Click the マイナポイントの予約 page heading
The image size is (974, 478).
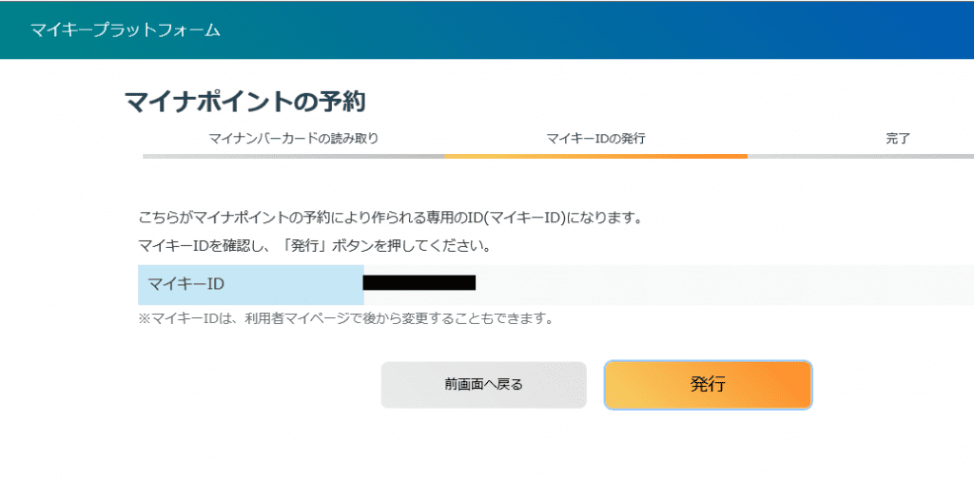[245, 102]
